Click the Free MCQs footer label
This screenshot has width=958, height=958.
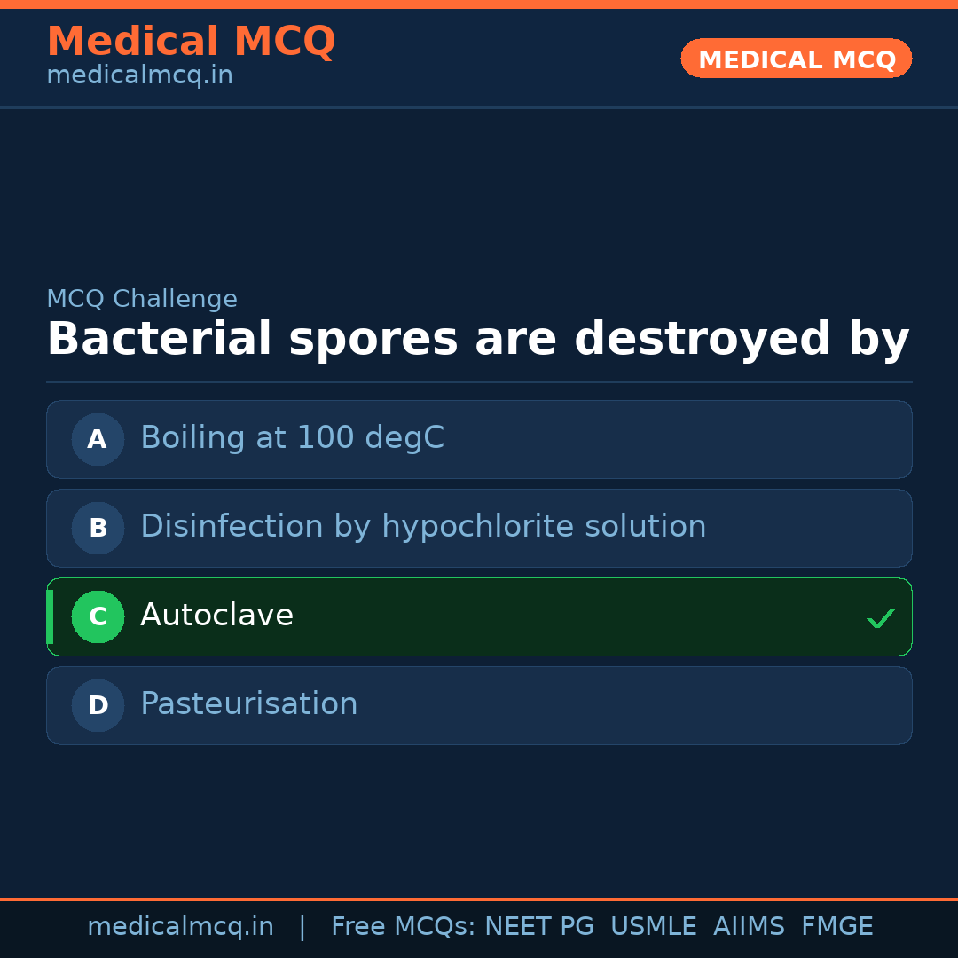404,927
